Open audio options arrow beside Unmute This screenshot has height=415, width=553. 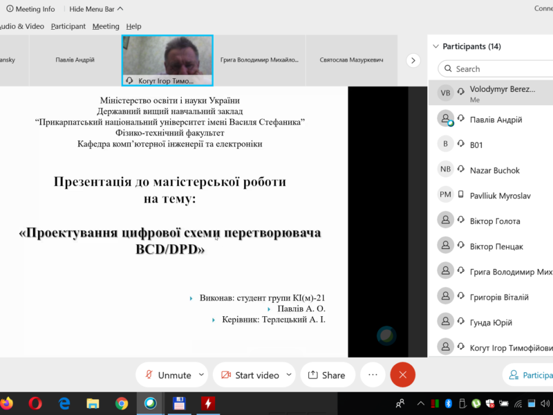click(201, 374)
